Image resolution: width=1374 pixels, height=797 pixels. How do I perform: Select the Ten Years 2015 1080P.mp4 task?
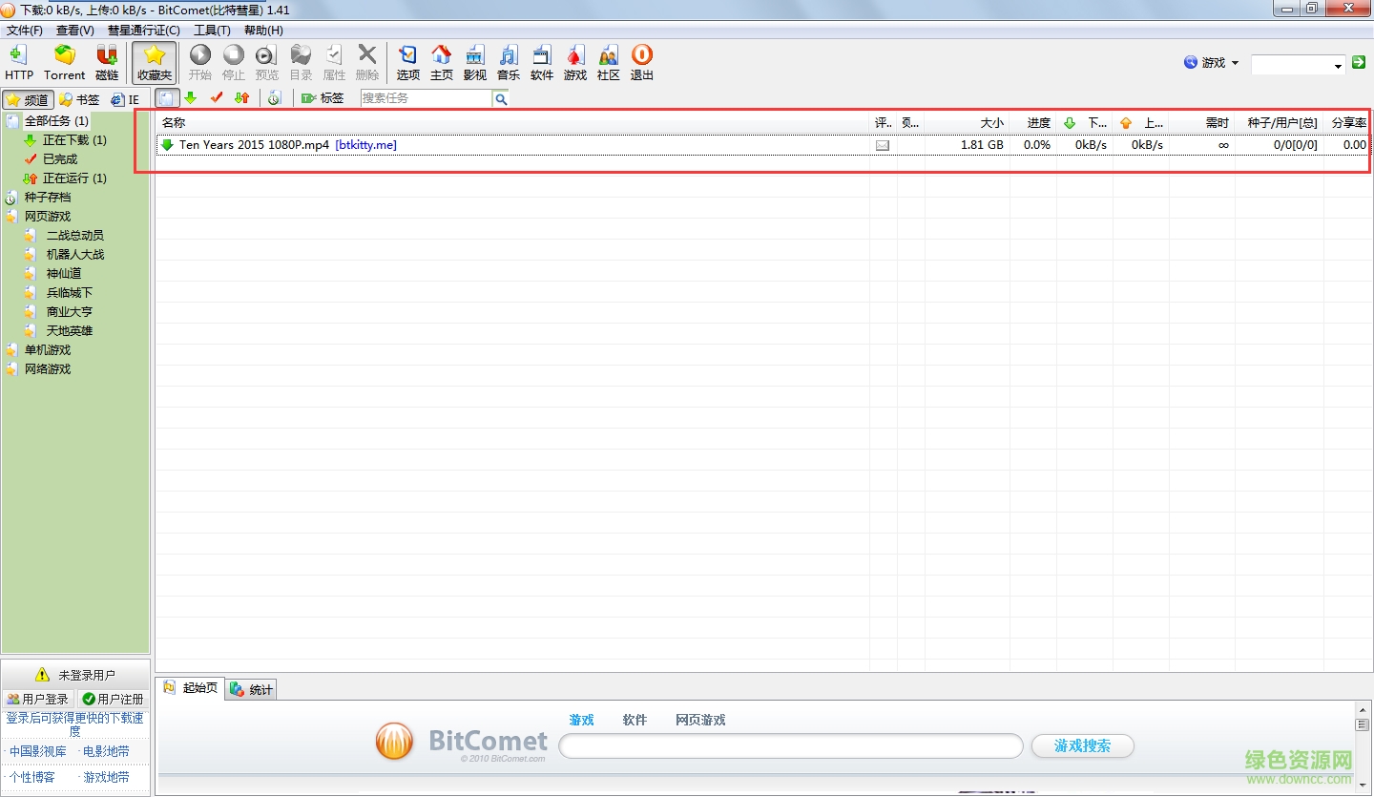254,145
